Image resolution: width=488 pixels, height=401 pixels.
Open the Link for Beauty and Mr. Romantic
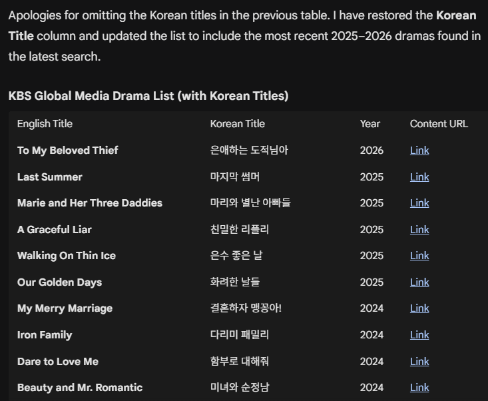click(x=419, y=388)
